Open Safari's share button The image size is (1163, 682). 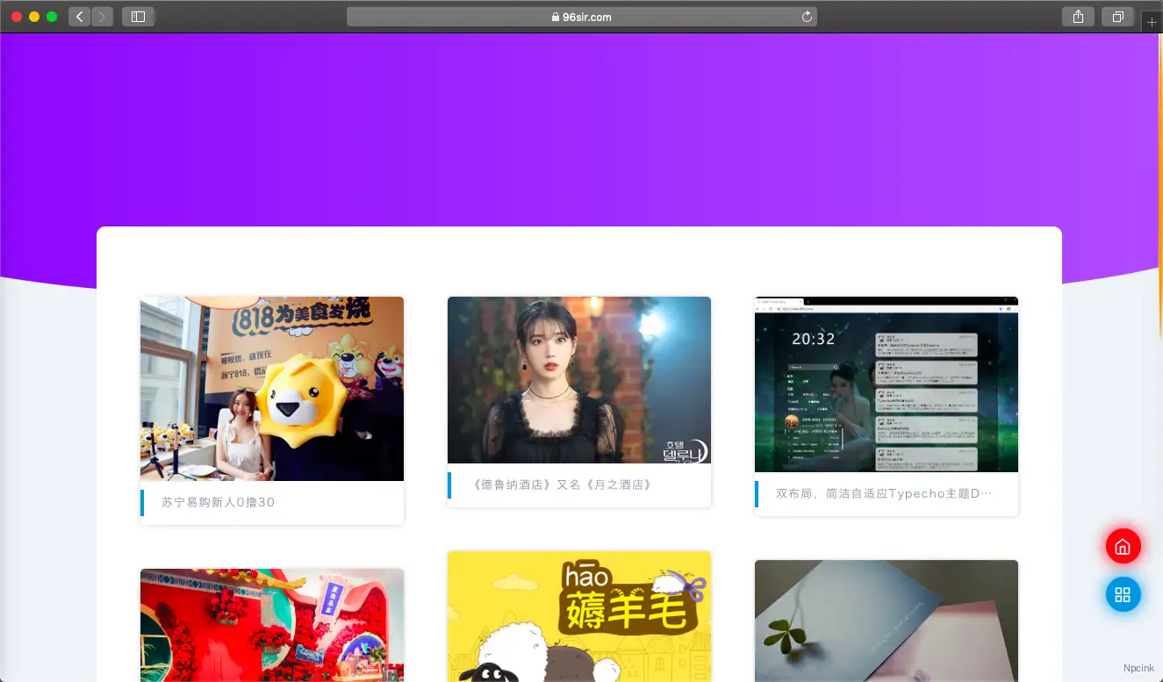[1078, 17]
